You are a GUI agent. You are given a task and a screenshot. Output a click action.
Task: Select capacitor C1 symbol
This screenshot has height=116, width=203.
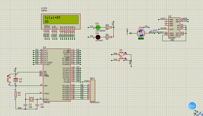37,105
